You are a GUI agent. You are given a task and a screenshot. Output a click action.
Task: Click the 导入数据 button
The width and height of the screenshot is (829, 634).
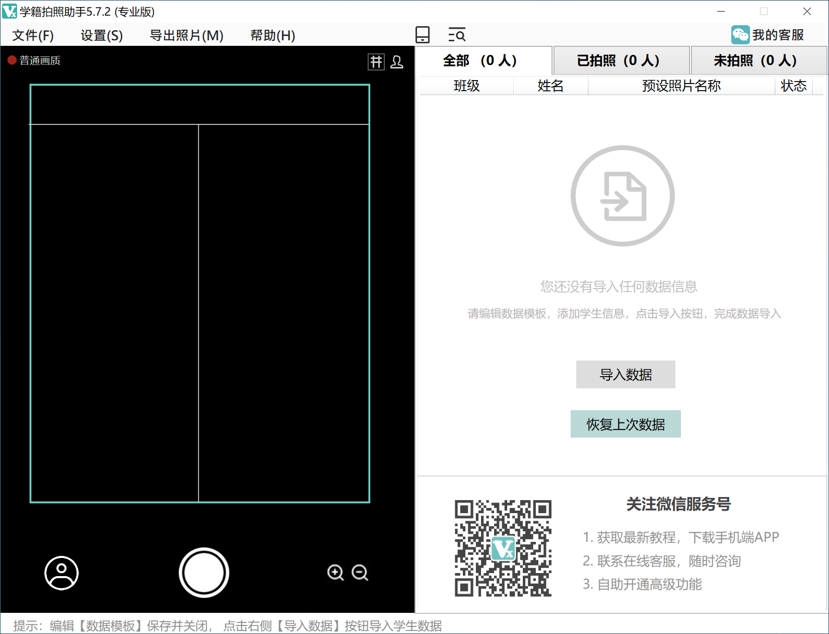tap(626, 375)
